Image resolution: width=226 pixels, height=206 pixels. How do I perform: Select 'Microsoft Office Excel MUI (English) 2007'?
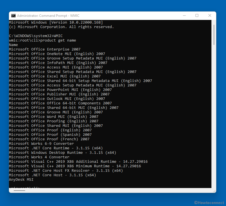tap(55, 76)
